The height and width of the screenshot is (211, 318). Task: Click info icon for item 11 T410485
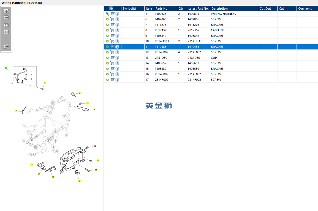117,47
